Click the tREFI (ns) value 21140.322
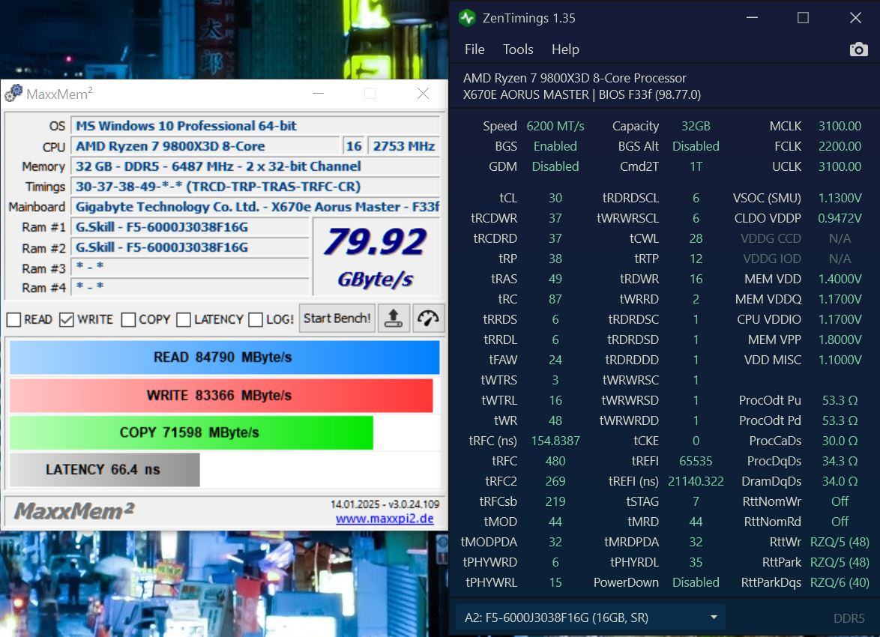This screenshot has height=637, width=880. point(696,481)
